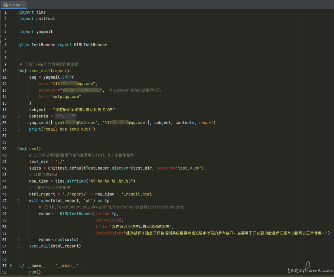The image size is (334, 277).
Task: Click fold end marker beside runner.run(suits) line
Action: (18, 240)
